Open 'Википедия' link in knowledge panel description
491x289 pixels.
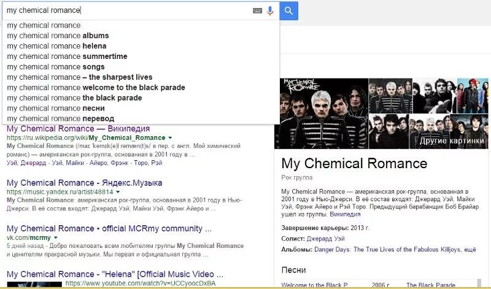(345, 215)
